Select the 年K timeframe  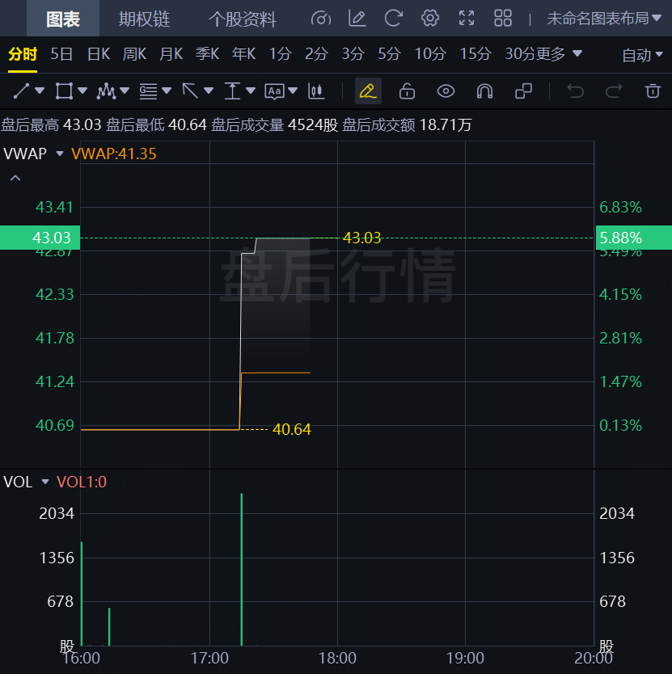[x=243, y=54]
